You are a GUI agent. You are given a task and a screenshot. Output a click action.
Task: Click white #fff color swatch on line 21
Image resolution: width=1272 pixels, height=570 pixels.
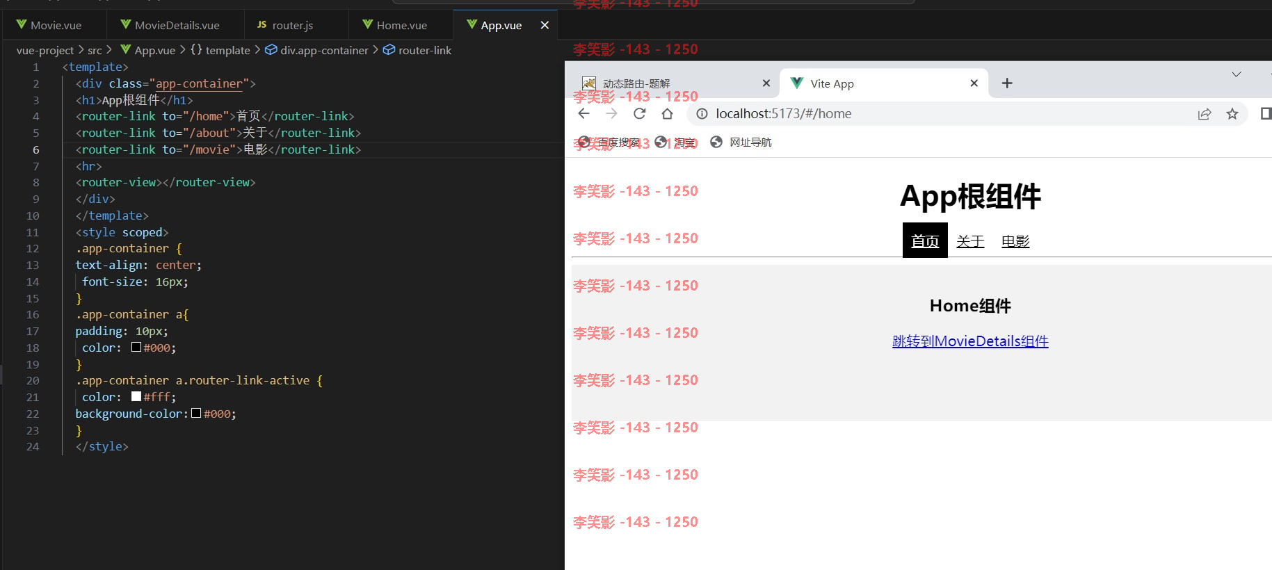pyautogui.click(x=136, y=396)
